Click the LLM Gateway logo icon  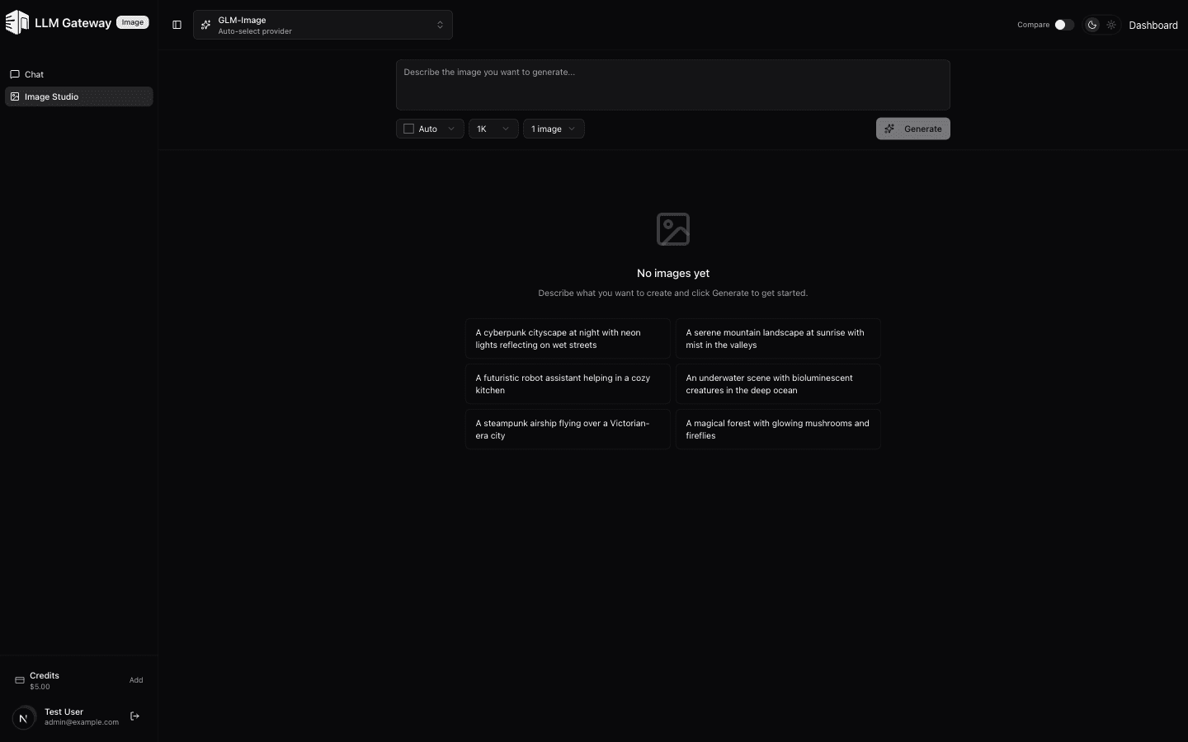(x=16, y=22)
